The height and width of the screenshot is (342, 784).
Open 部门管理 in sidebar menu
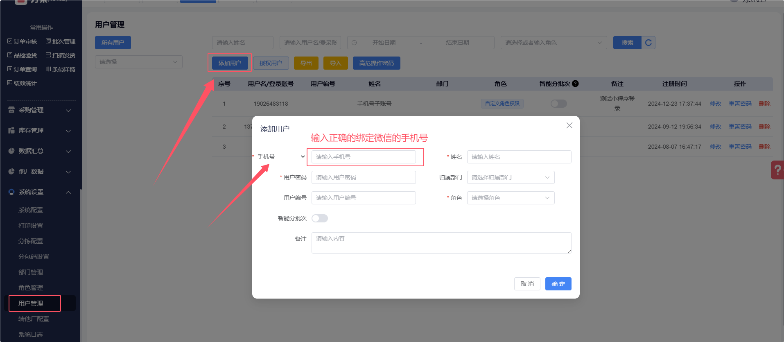(x=31, y=272)
